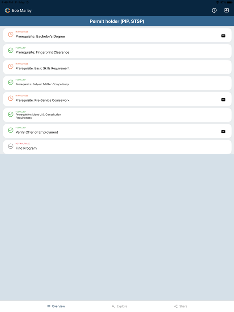Switch to the Overview tab
234x312 pixels.
56,306
